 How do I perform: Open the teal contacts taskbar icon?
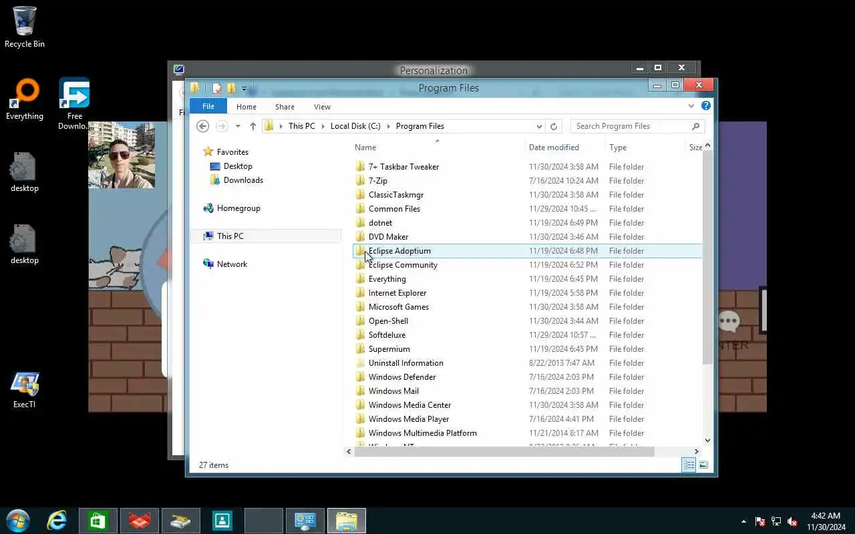click(x=222, y=521)
